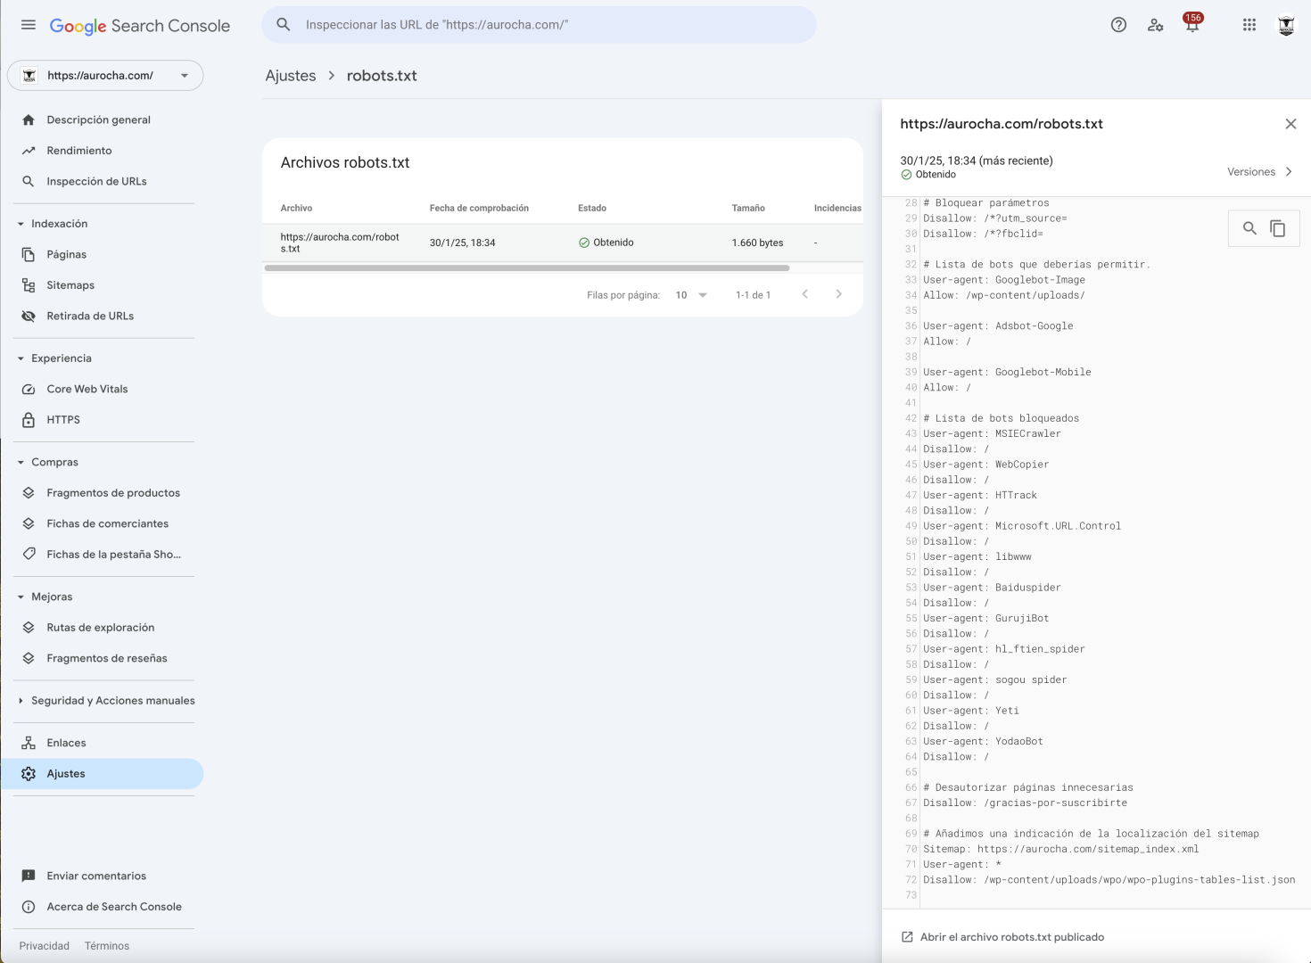Click the User-agent: Baiduspider line
The height and width of the screenshot is (963, 1311).
pyautogui.click(x=992, y=588)
